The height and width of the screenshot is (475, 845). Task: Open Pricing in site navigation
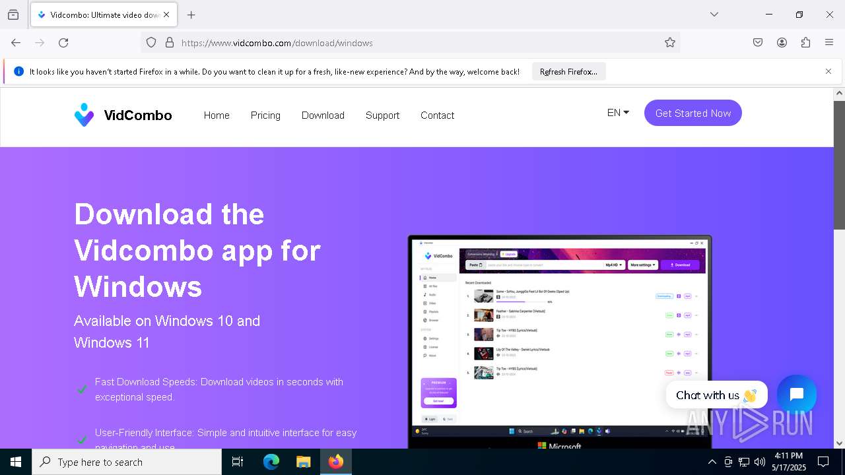265,115
